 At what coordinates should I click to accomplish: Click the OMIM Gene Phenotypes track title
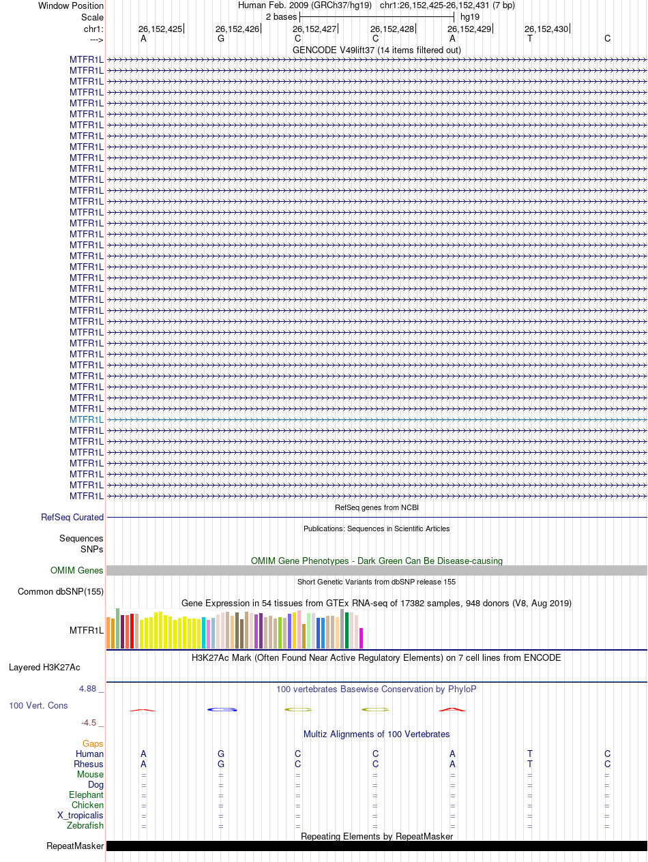point(377,561)
